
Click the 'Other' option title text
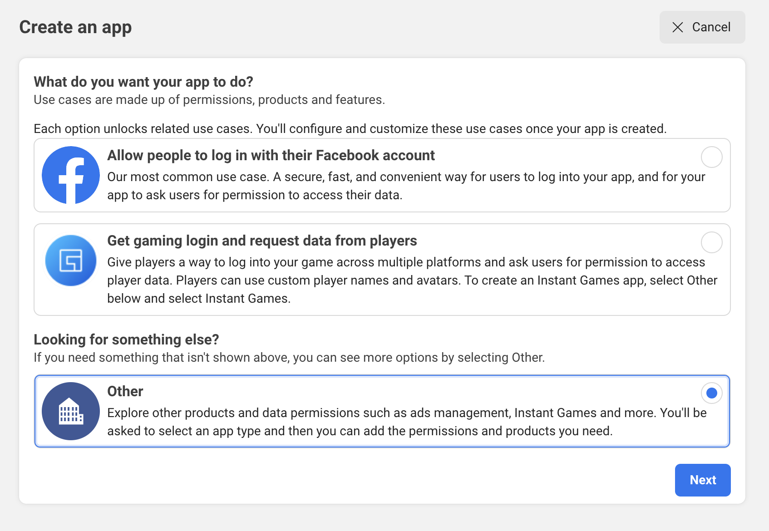click(x=125, y=391)
